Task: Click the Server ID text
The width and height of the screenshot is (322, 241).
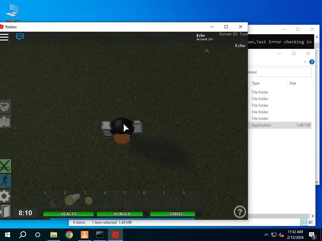Action: click(x=233, y=34)
